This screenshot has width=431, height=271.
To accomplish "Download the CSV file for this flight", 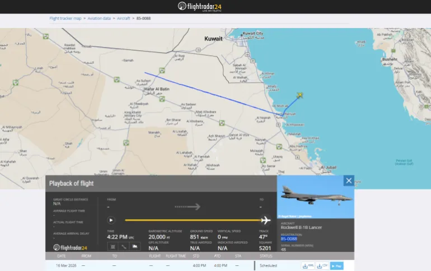I will (x=322, y=265).
